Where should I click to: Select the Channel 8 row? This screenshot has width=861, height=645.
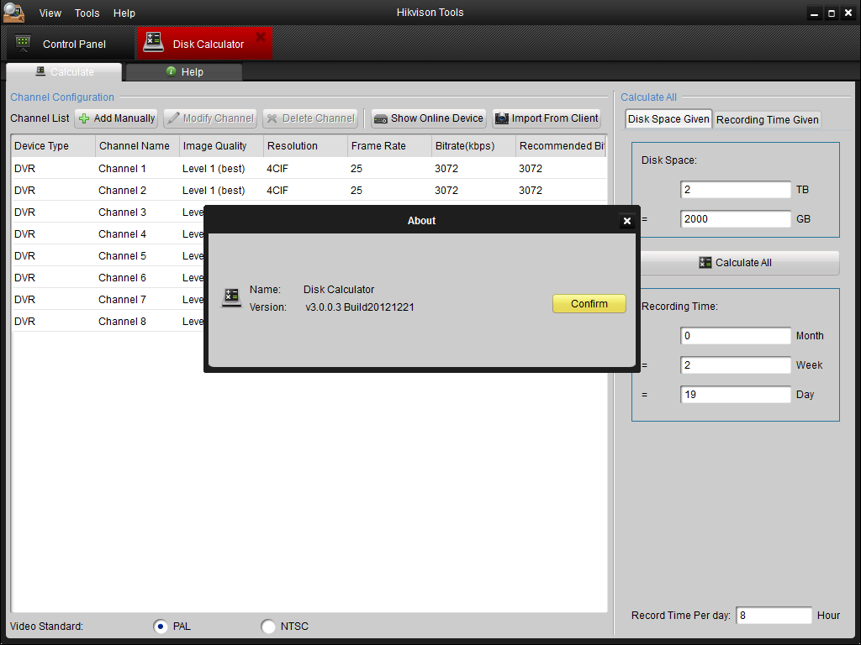(x=108, y=322)
